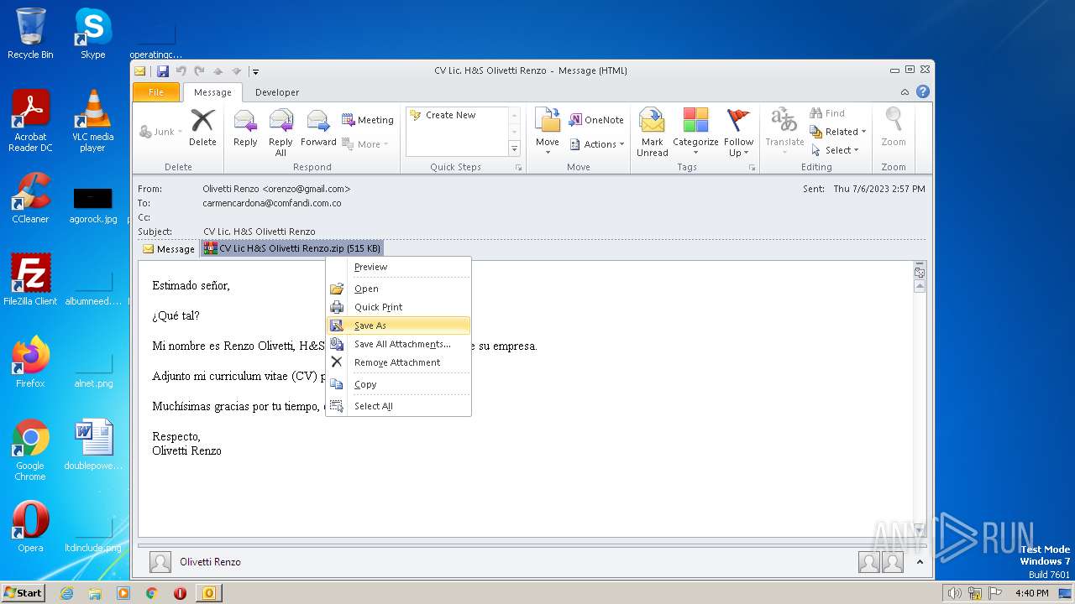Click the message body scrollbar up arrow
Screen dimensions: 1075x604
920,286
